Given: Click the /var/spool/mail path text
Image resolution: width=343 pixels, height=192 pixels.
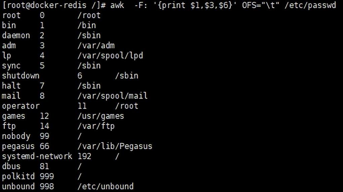Looking at the screenshot, I should pyautogui.click(x=112, y=96).
